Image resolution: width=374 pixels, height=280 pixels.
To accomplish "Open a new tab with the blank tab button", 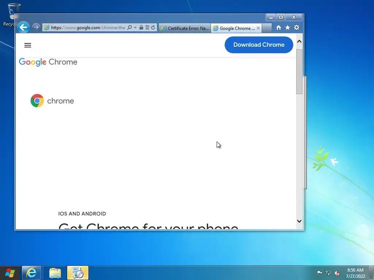I will coord(267,28).
